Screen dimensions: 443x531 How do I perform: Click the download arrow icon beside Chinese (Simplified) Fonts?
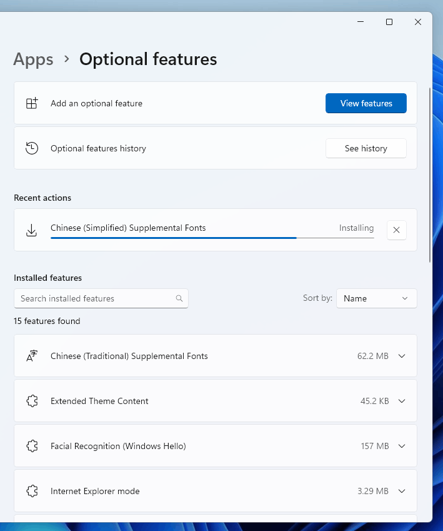(31, 230)
